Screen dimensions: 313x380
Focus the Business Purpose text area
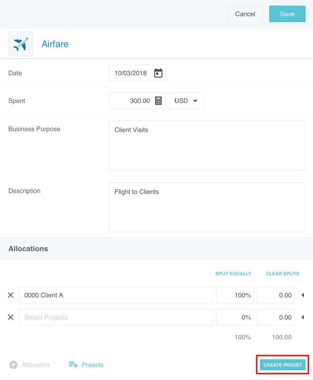click(x=207, y=145)
